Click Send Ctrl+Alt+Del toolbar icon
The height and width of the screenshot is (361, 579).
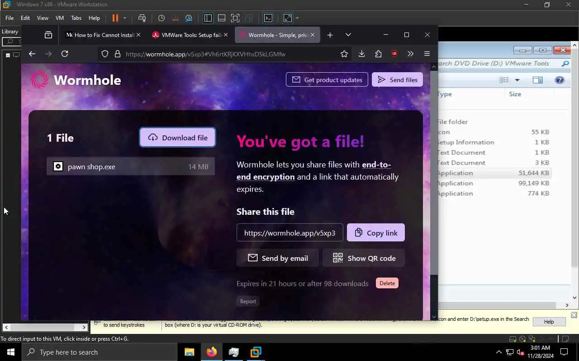tap(142, 18)
